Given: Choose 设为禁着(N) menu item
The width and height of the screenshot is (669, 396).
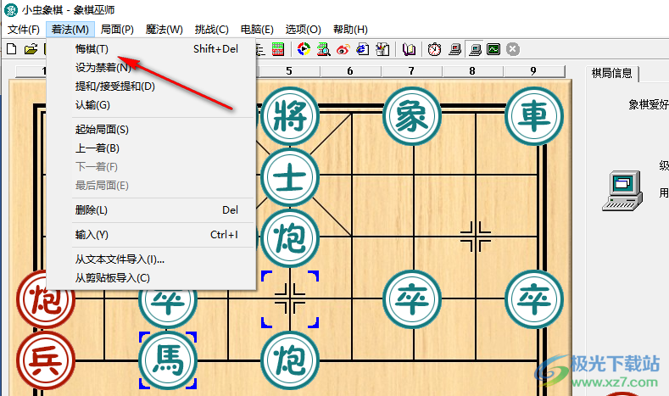Looking at the screenshot, I should pos(151,68).
